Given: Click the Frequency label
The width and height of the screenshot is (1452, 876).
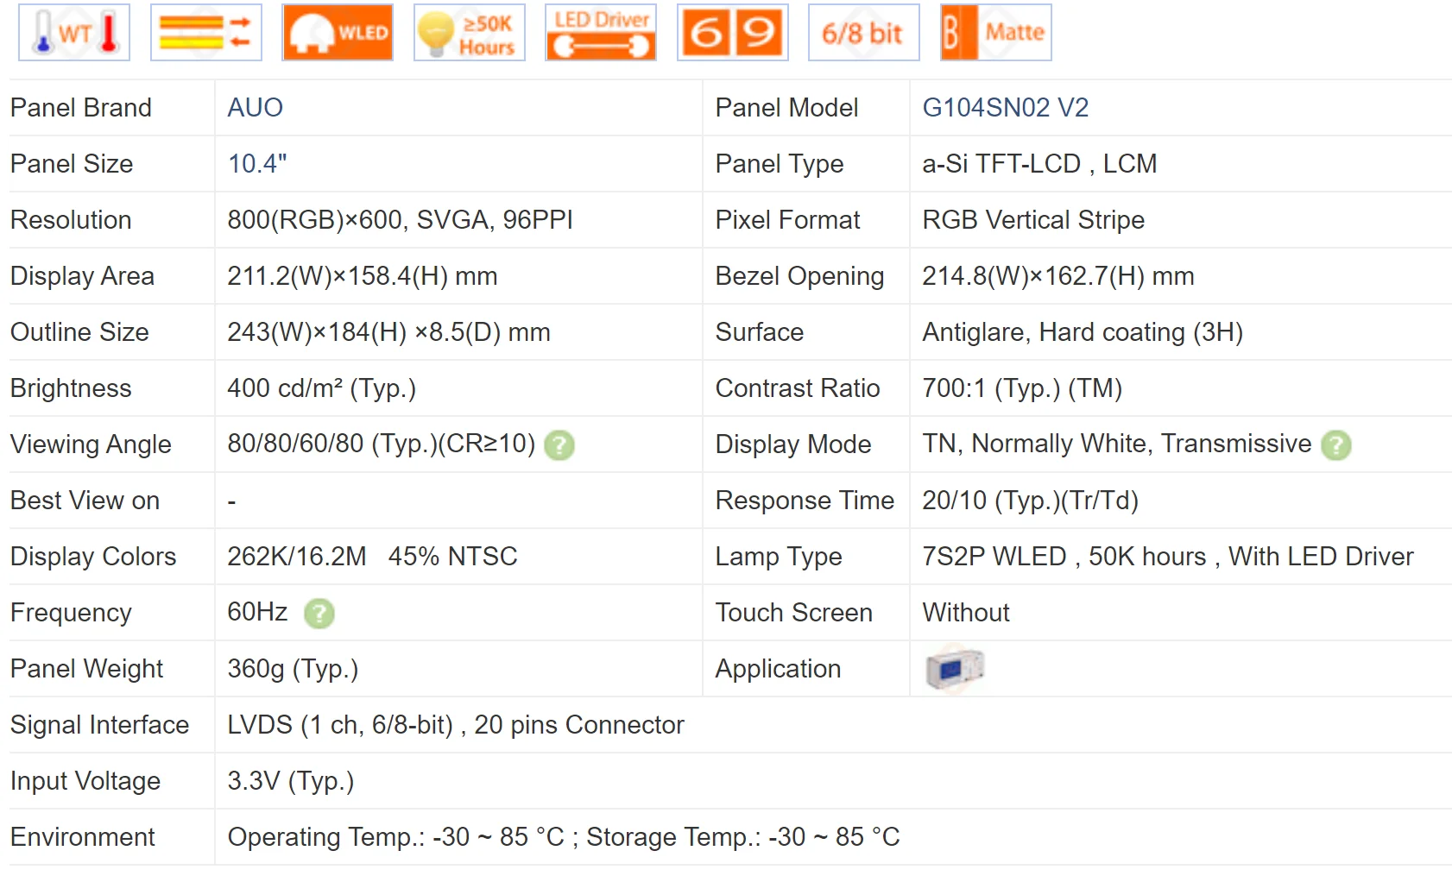Looking at the screenshot, I should (x=71, y=613).
